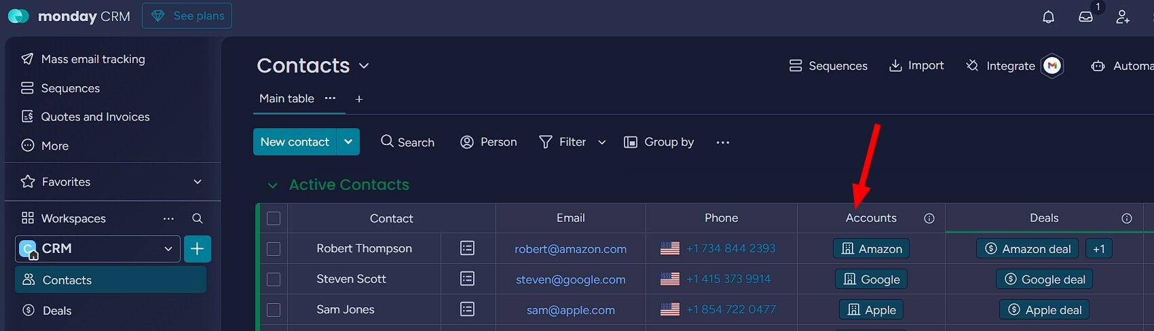Click the US flag in Sam Jones row
The width and height of the screenshot is (1154, 331).
coord(670,309)
